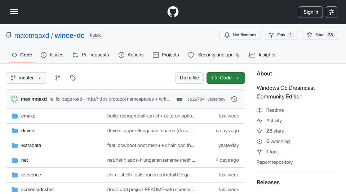Viewport: 346px width, 194px height.
Task: Open the hamburger navigation menu
Action: (x=14, y=11)
